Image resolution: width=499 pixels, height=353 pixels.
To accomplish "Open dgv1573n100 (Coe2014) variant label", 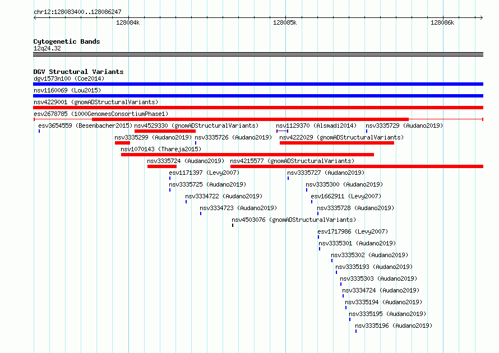I will tap(69, 78).
